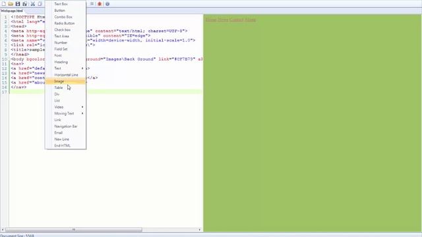Insert a Heading from the menu
The width and height of the screenshot is (422, 237).
(x=66, y=62)
